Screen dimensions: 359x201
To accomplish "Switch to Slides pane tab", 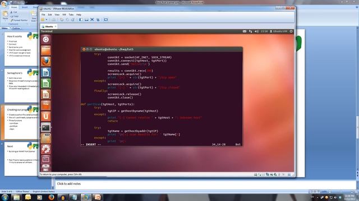I will [4, 28].
